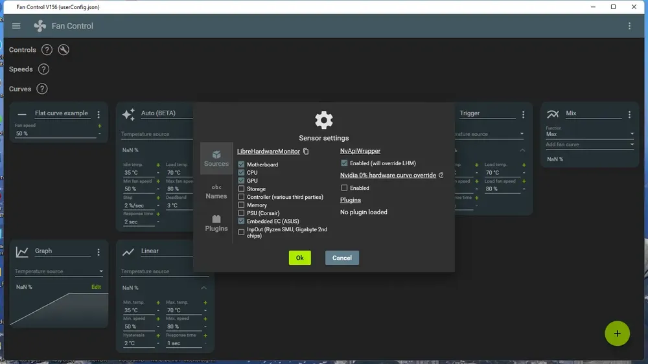The image size is (648, 364).
Task: Click the Graph curve chart icon
Action: coord(22,251)
